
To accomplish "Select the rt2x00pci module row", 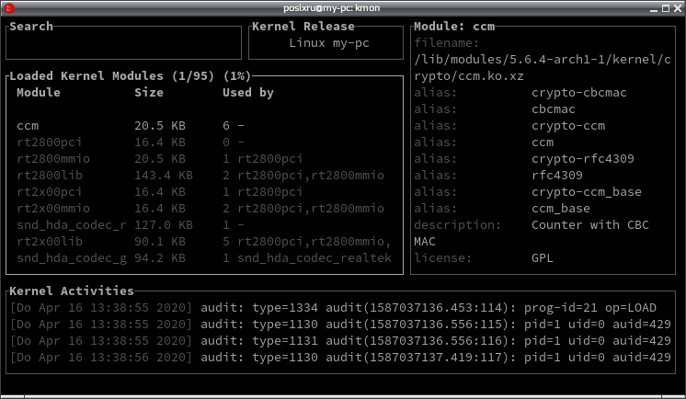I will click(x=204, y=192).
